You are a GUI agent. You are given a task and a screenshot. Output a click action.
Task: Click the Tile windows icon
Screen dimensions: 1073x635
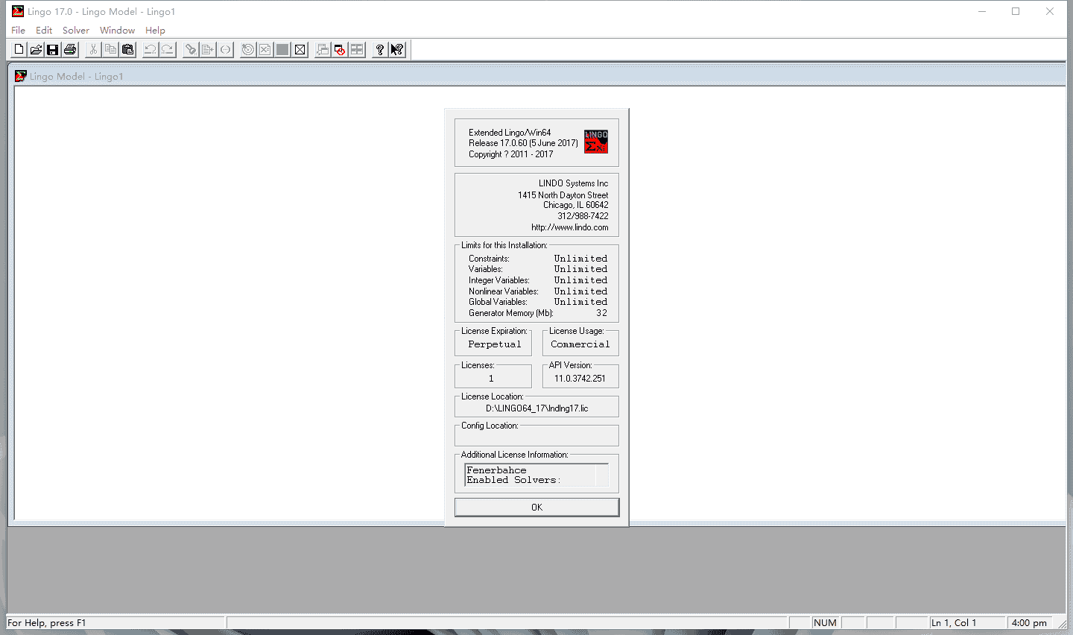click(x=357, y=50)
